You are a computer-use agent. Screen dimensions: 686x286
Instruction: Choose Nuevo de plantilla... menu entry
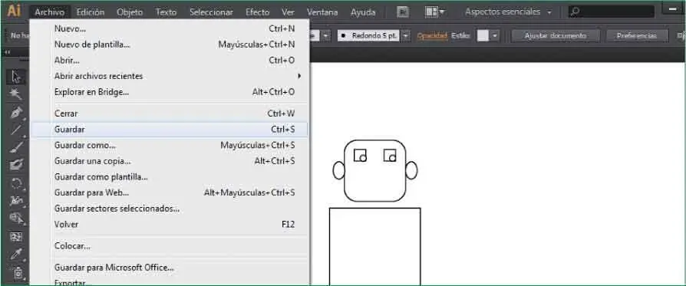tap(169, 44)
